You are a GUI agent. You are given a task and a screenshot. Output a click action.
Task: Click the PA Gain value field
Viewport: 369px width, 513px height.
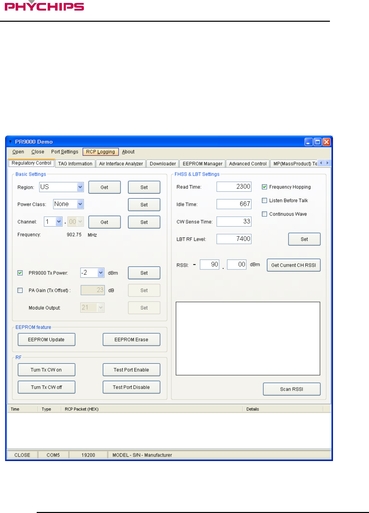pos(92,290)
